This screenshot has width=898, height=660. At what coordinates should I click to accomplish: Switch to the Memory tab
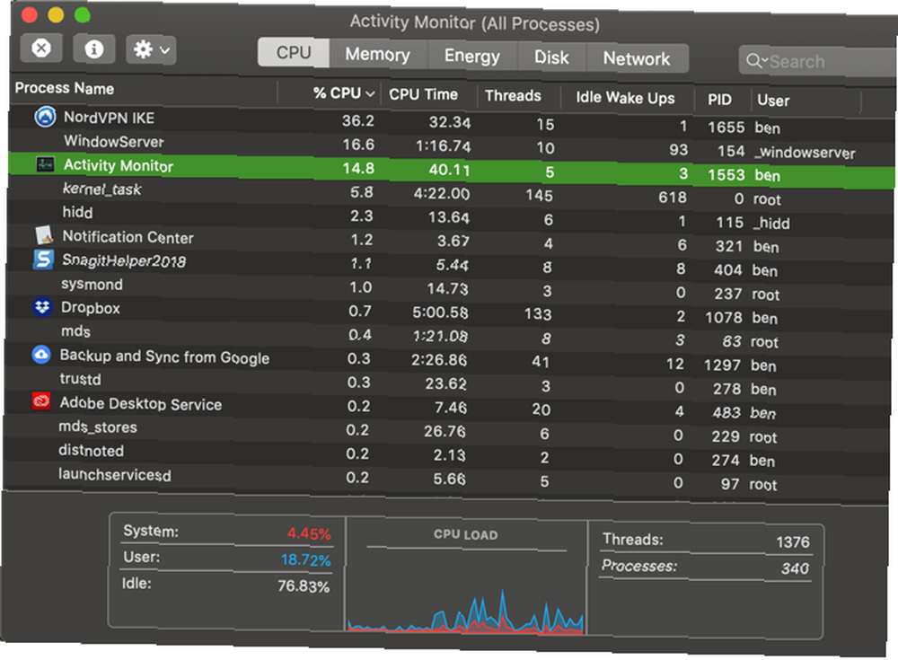coord(378,55)
